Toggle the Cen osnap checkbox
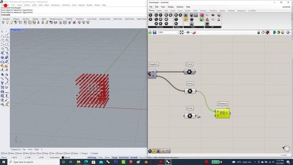Image resolution: width=293 pixels, height=165 pixels. 31,154
